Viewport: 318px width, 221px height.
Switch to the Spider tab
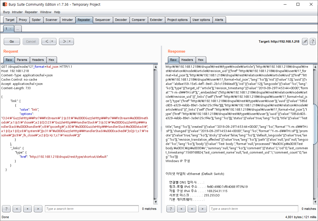point(36,20)
